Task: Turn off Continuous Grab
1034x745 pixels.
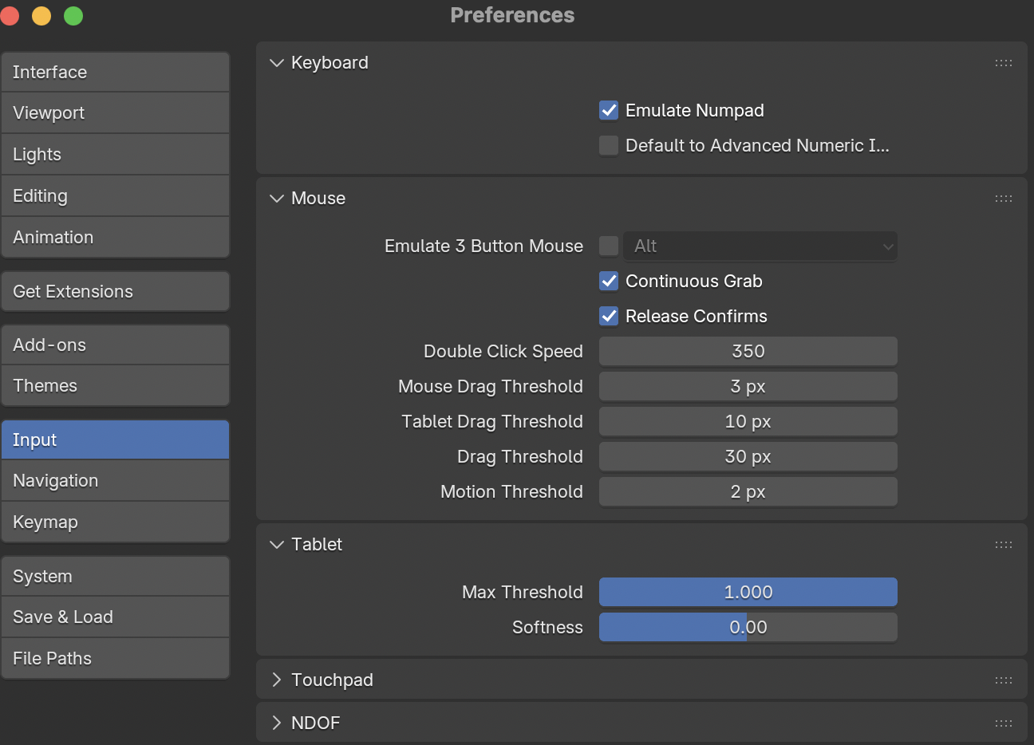Action: click(609, 282)
